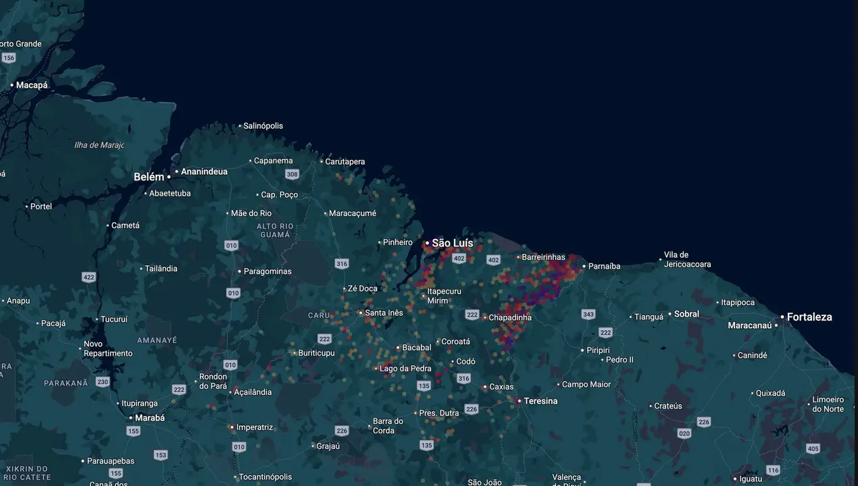Click the 156 highway shield
The width and height of the screenshot is (858, 486).
8,58
